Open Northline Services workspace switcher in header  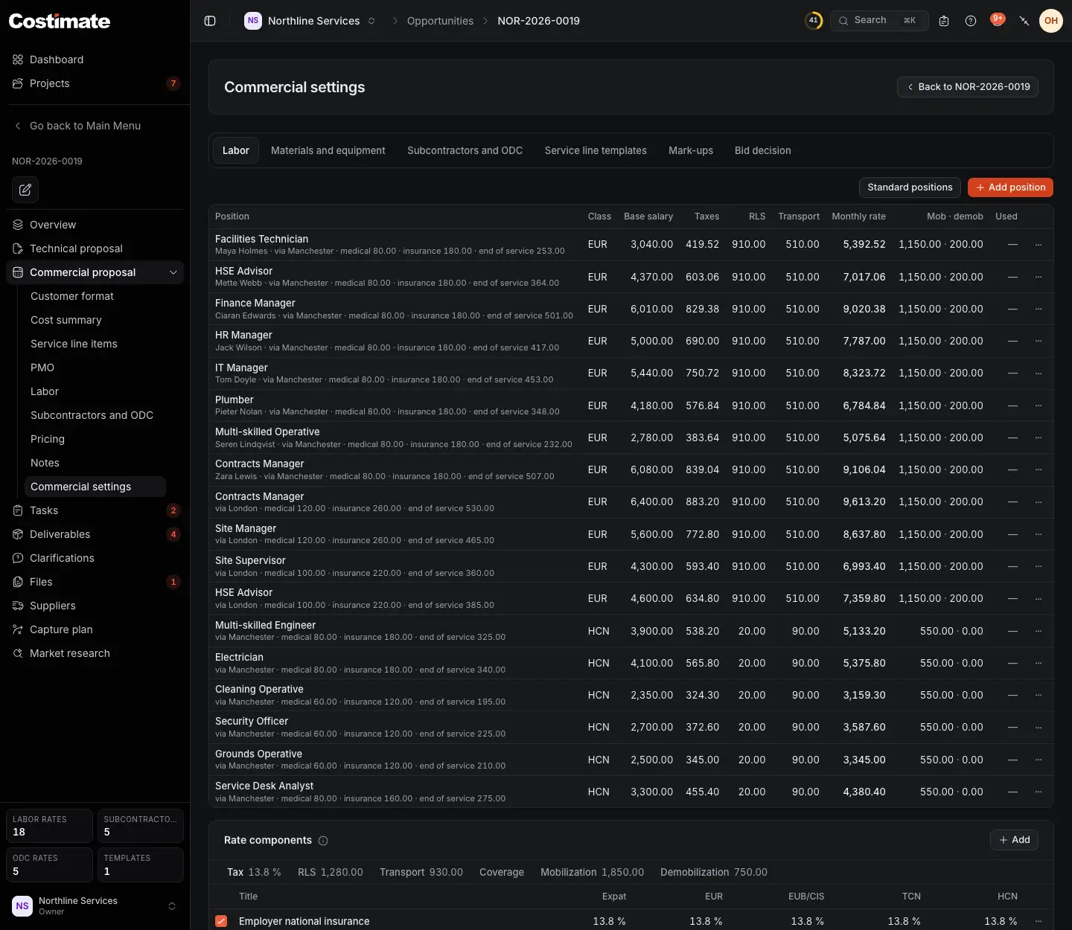point(310,21)
